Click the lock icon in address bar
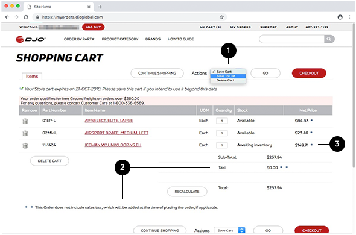Viewport: 356px width, 235px height. click(37, 17)
